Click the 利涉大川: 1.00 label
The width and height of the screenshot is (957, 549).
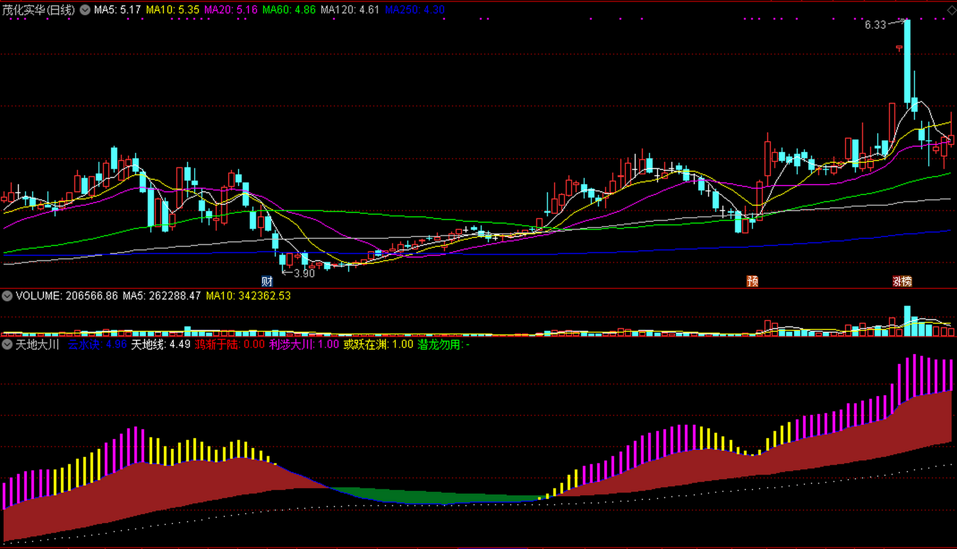[x=304, y=344]
